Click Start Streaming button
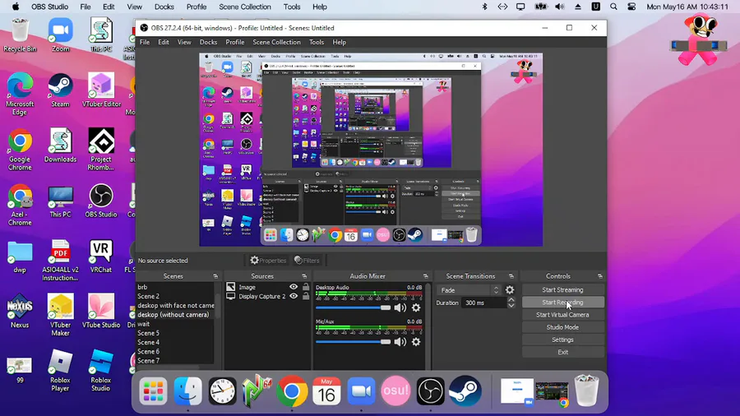This screenshot has height=416, width=740. tap(562, 289)
